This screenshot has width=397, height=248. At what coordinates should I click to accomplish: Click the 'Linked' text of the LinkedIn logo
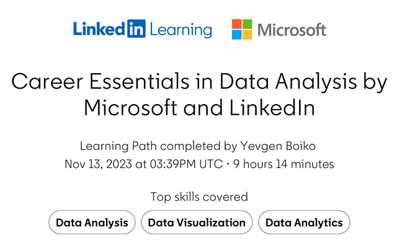(x=99, y=29)
